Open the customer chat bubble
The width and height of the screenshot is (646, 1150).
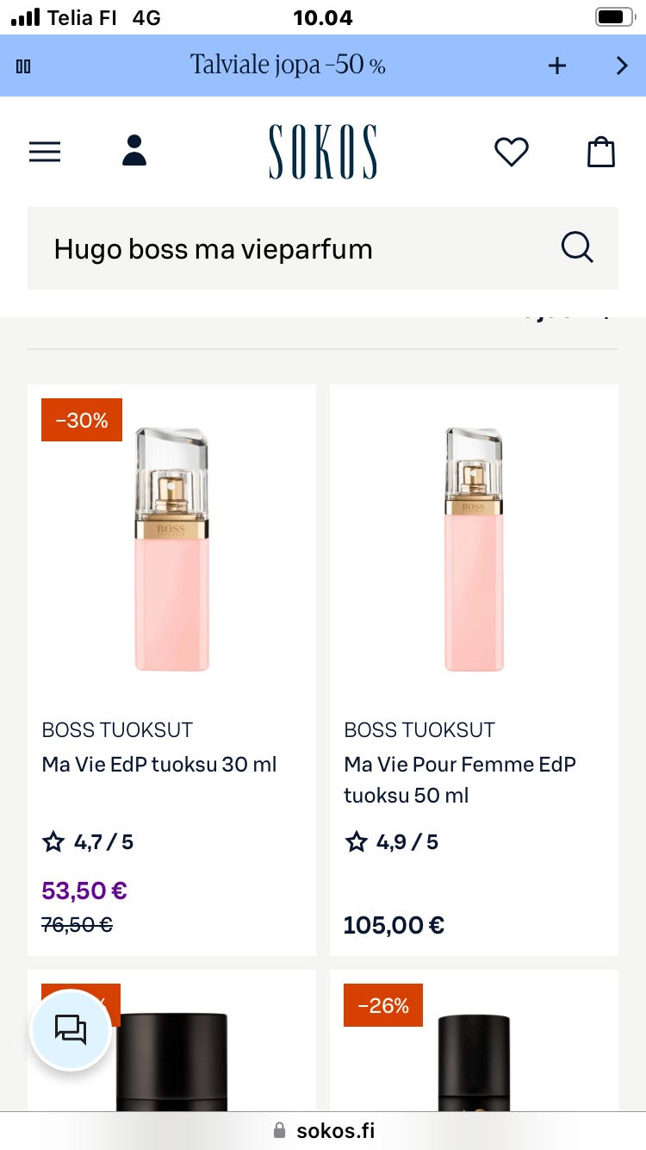tap(71, 1029)
